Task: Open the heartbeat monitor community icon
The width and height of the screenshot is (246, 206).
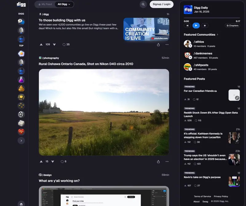Action: 21,132
